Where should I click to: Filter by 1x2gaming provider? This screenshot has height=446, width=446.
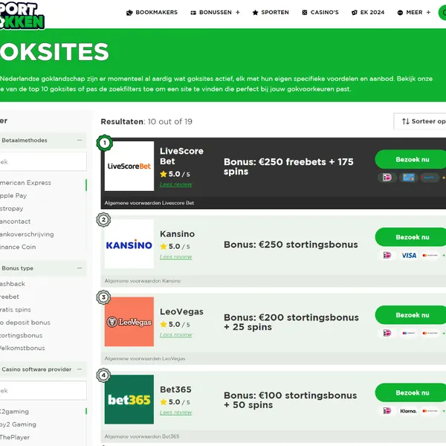15,411
